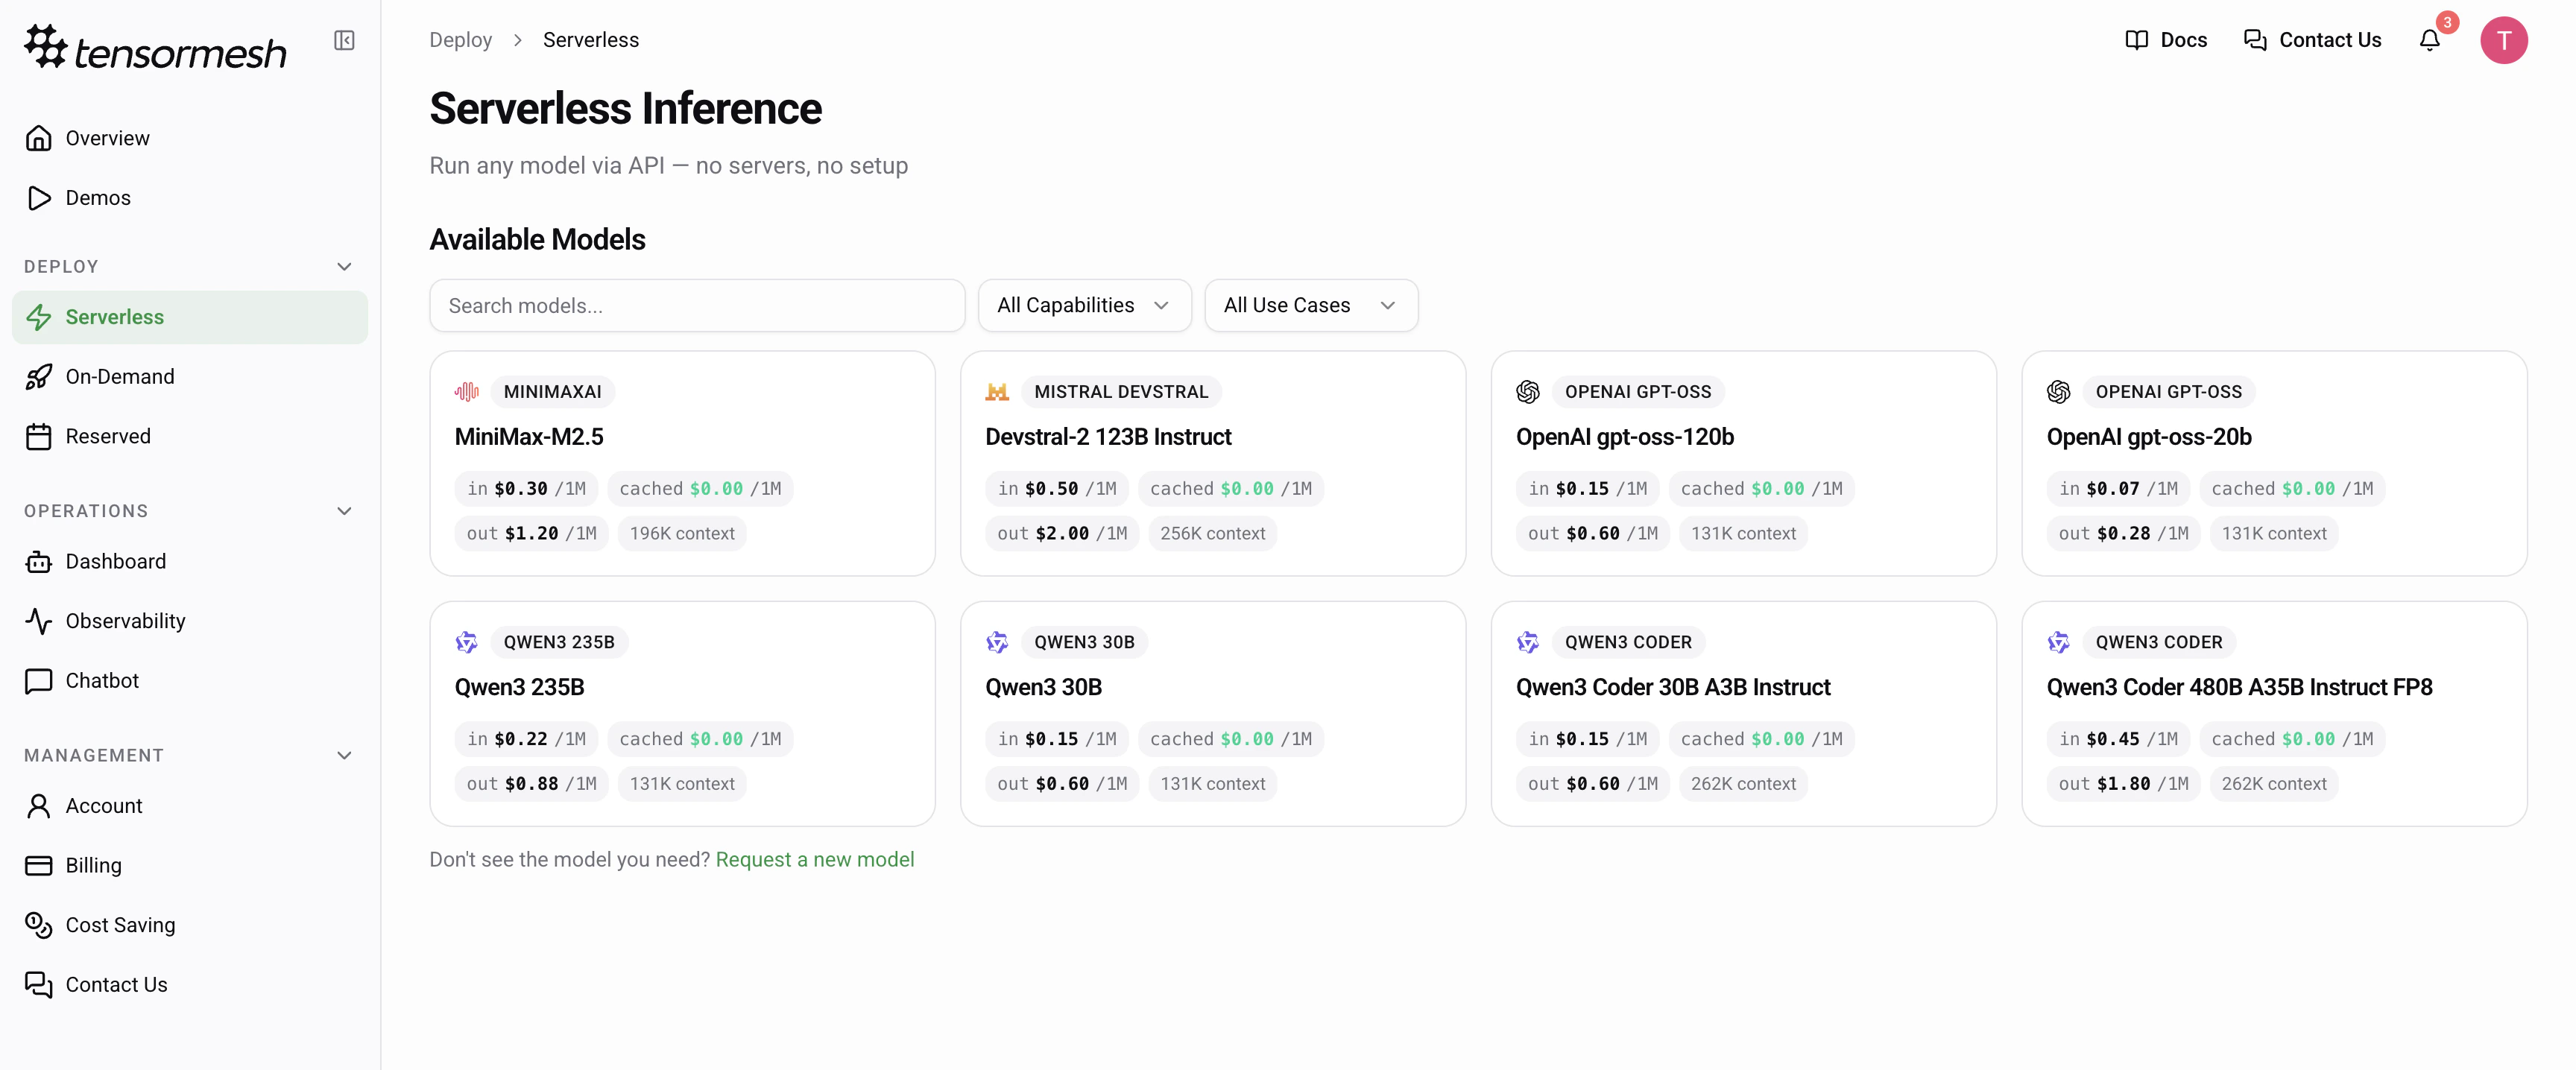Open the All Use Cases dropdown
This screenshot has width=2576, height=1070.
(1311, 305)
